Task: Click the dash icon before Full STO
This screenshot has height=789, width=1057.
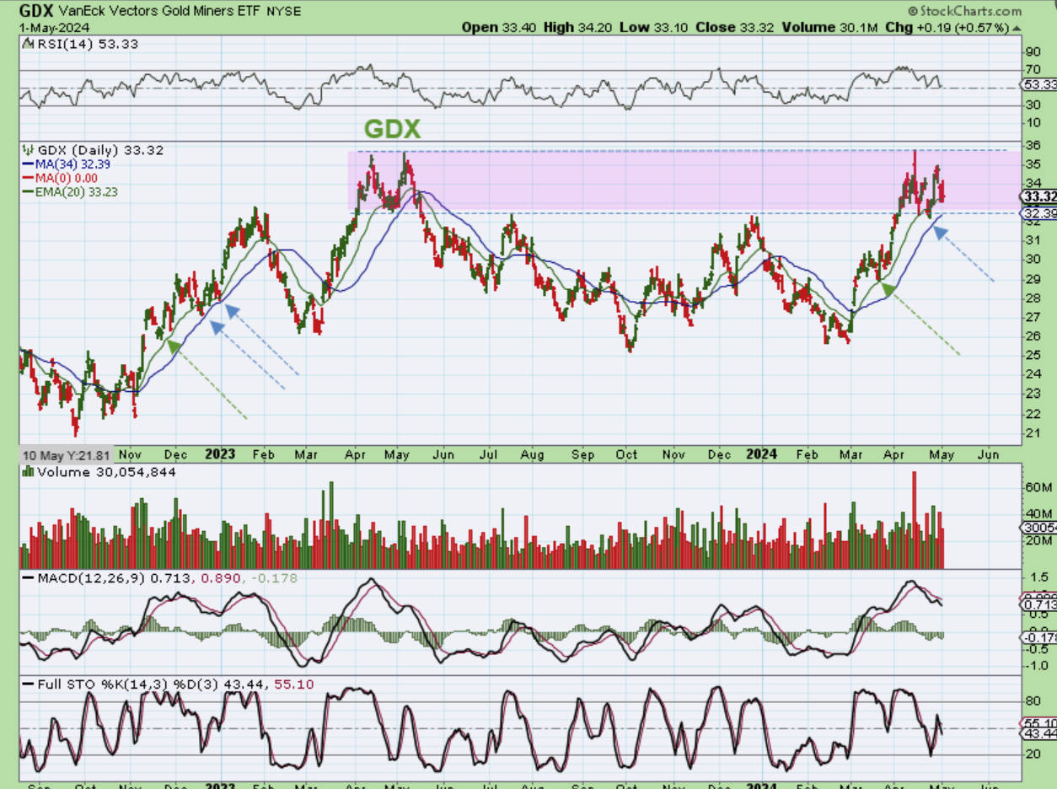Action: click(27, 684)
